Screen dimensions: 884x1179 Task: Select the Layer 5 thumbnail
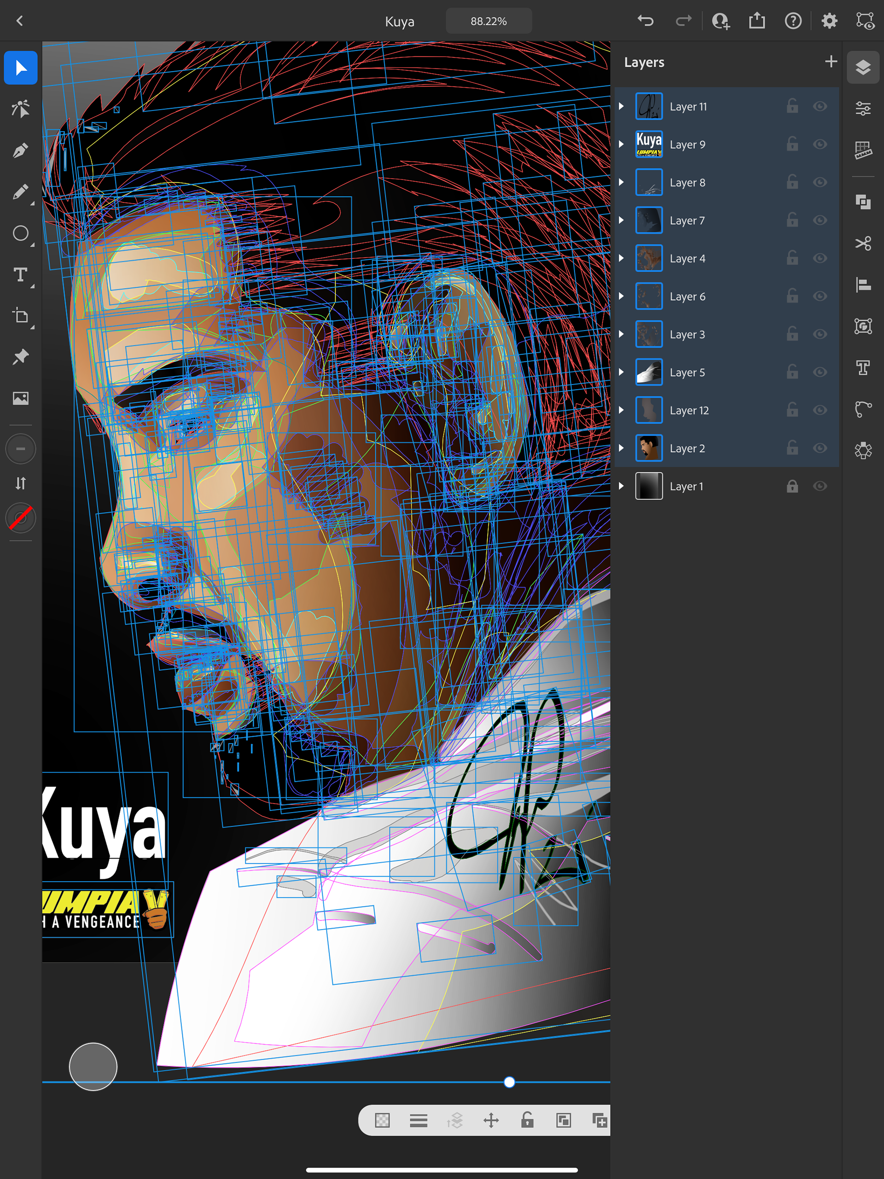click(x=649, y=372)
